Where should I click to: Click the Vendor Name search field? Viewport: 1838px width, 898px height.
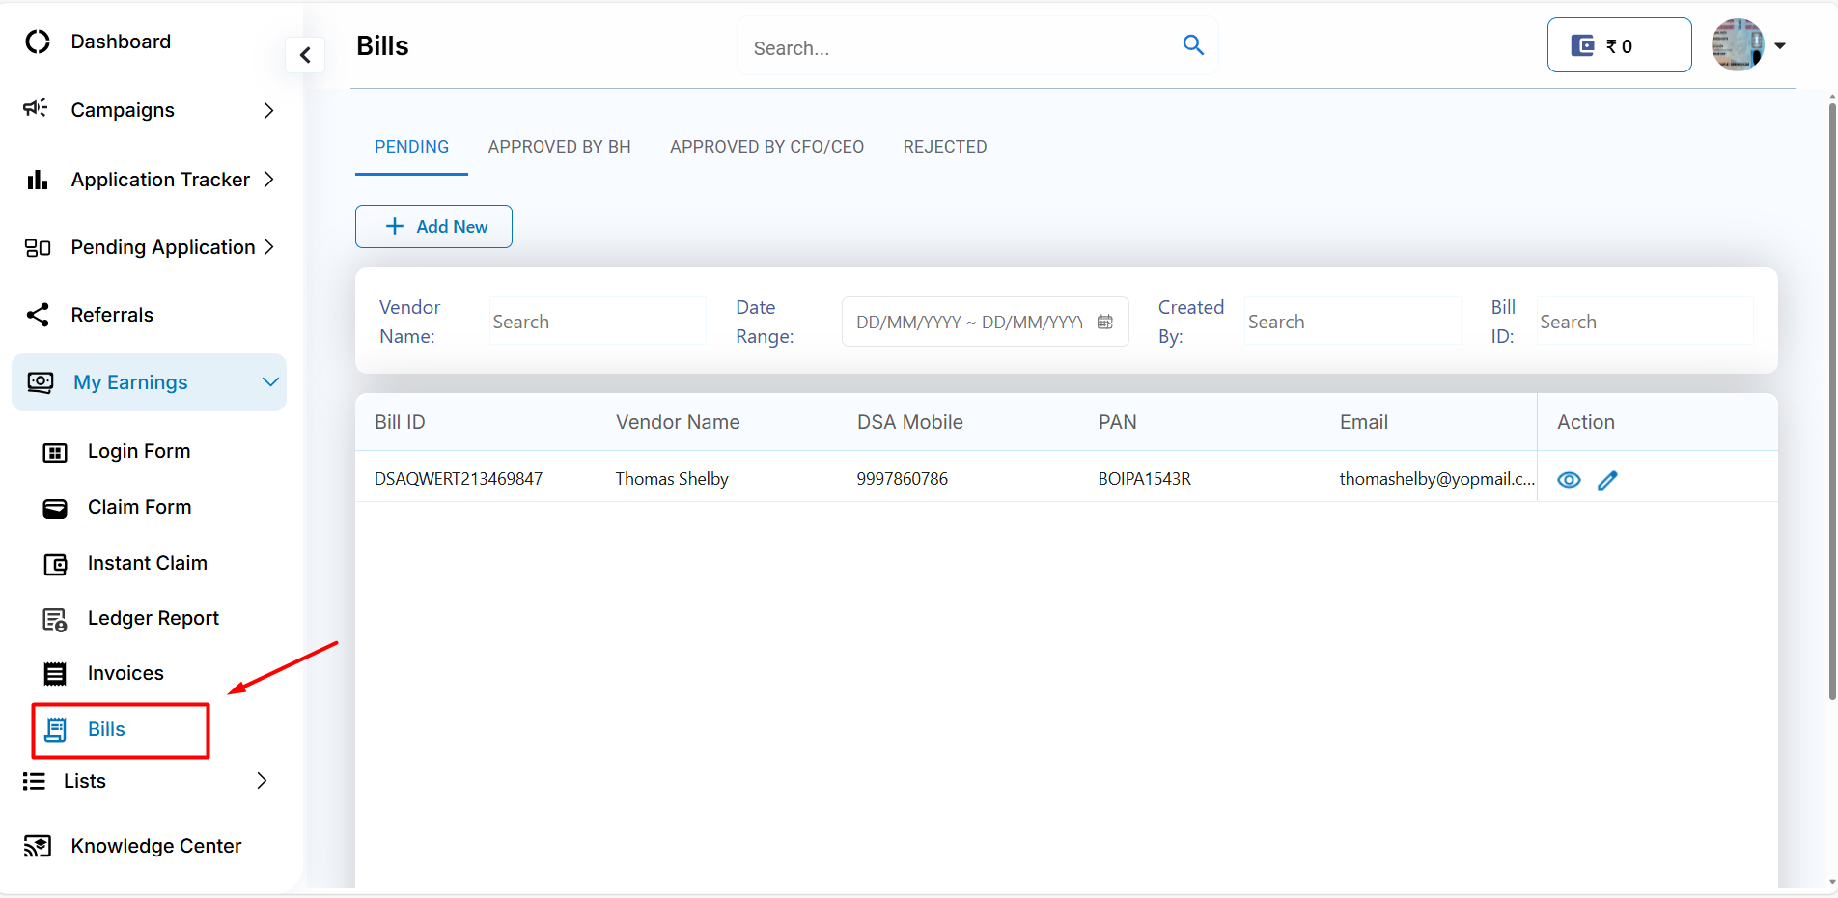pyautogui.click(x=597, y=323)
